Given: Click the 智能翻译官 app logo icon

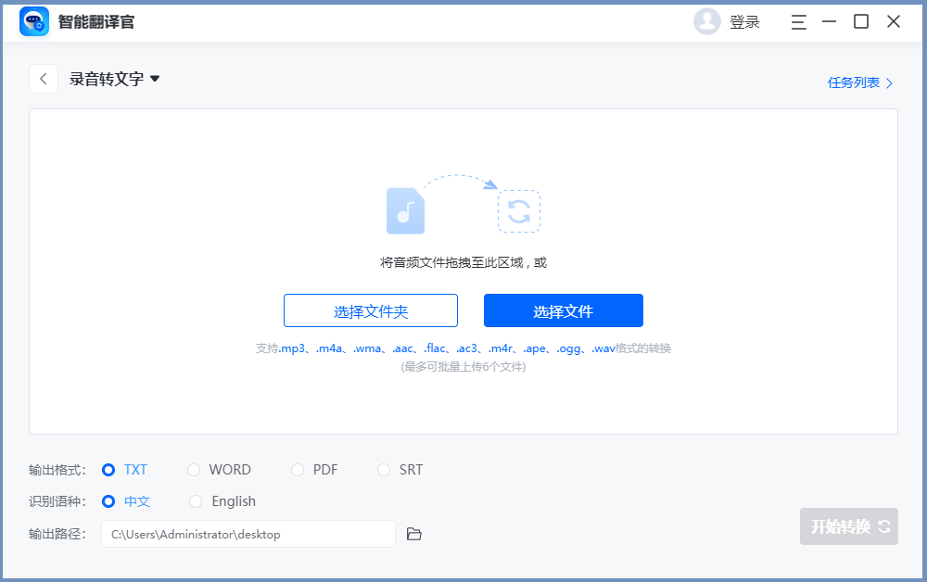Looking at the screenshot, I should click(34, 21).
